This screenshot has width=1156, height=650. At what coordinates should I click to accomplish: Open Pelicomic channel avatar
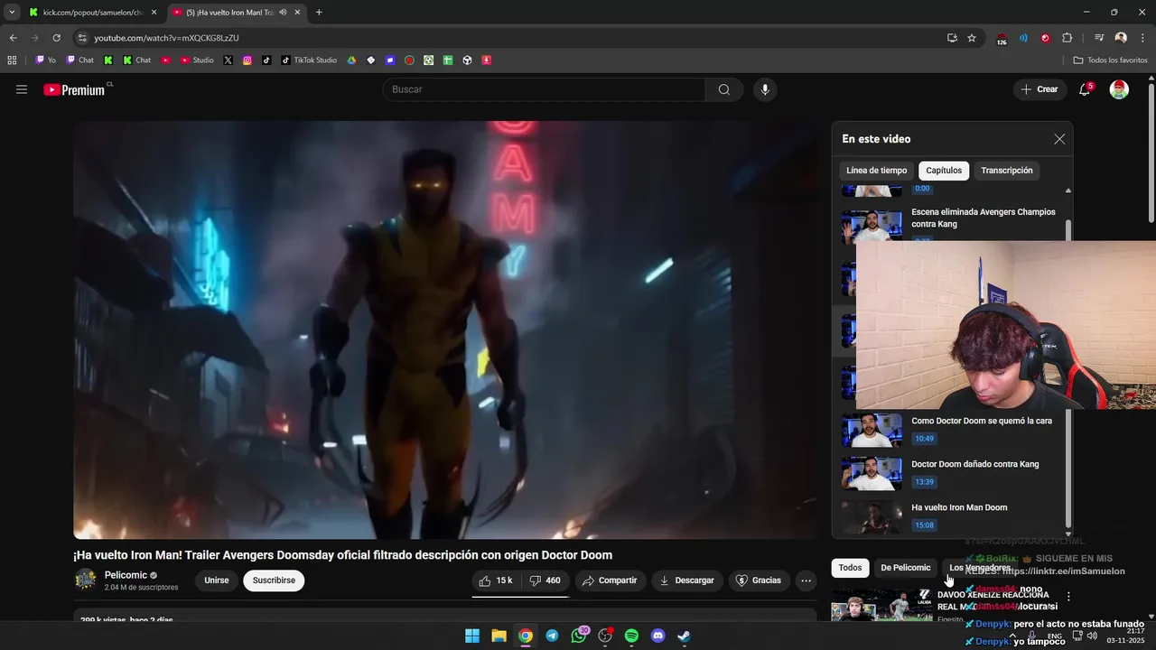tap(86, 580)
